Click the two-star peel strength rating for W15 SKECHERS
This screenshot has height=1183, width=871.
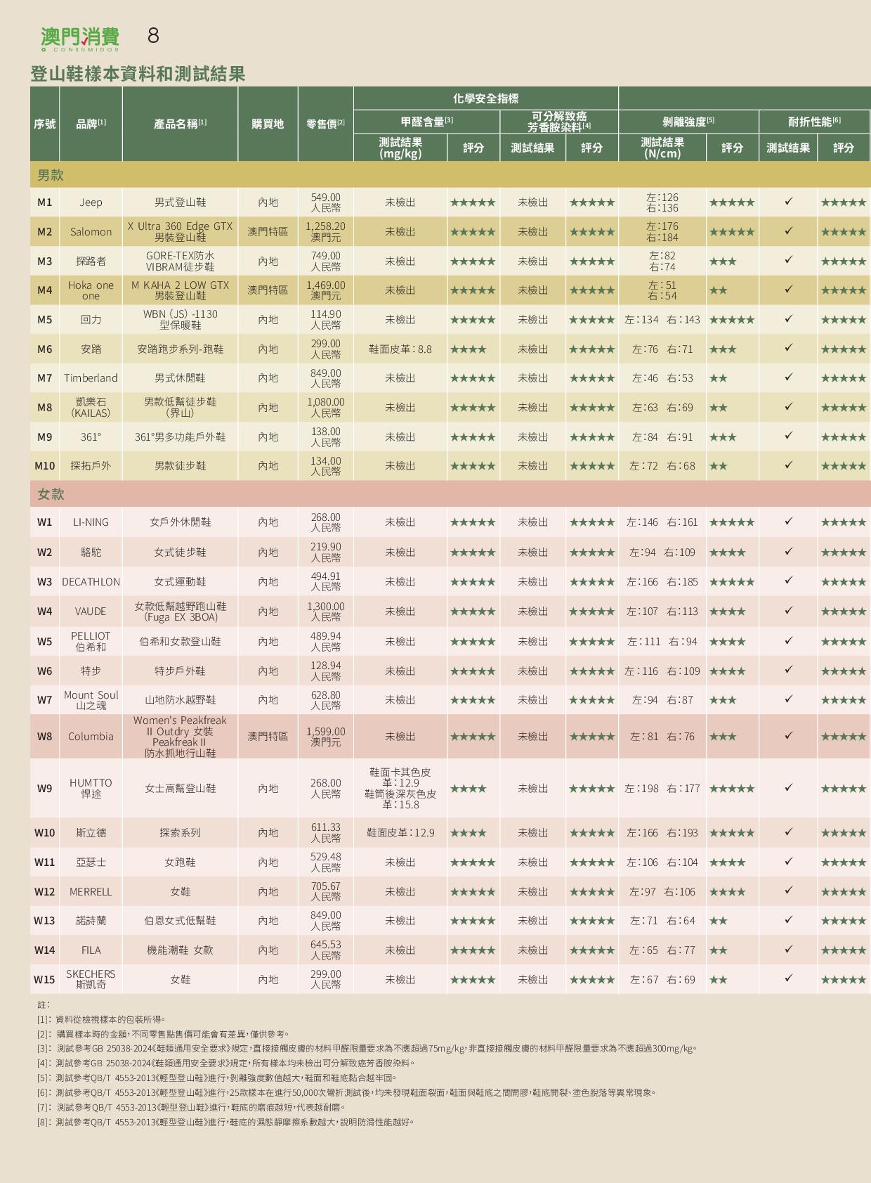[x=718, y=980]
